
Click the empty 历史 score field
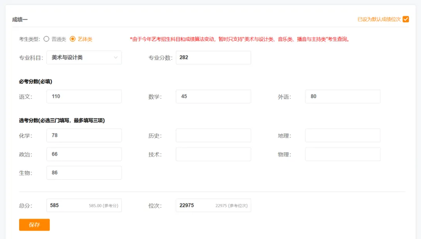tap(213, 135)
